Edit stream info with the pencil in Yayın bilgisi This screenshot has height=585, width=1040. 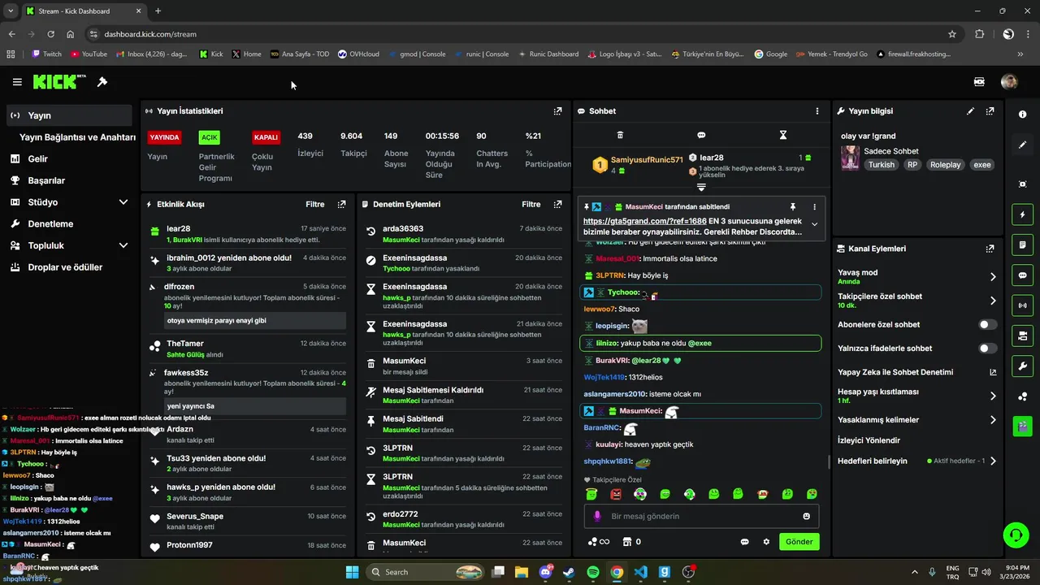[x=970, y=111]
